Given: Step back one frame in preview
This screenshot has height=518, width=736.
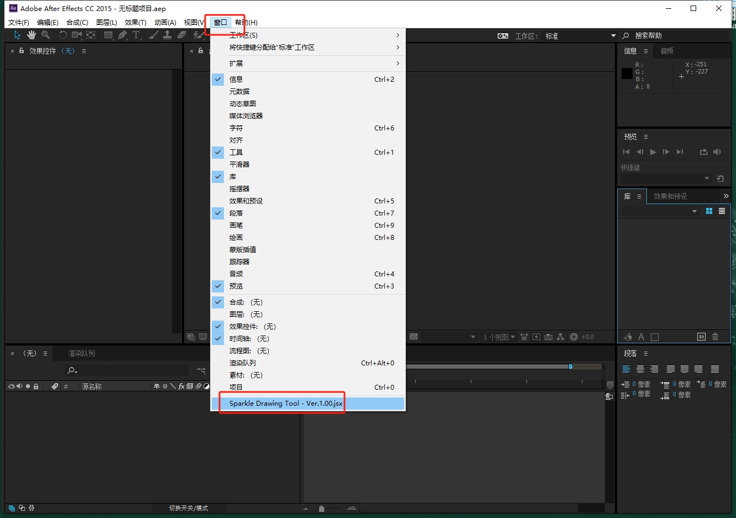Looking at the screenshot, I should pyautogui.click(x=640, y=151).
